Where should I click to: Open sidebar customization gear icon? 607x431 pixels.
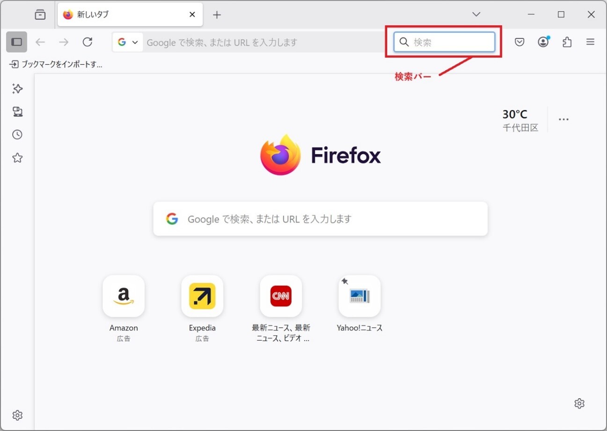pyautogui.click(x=17, y=415)
